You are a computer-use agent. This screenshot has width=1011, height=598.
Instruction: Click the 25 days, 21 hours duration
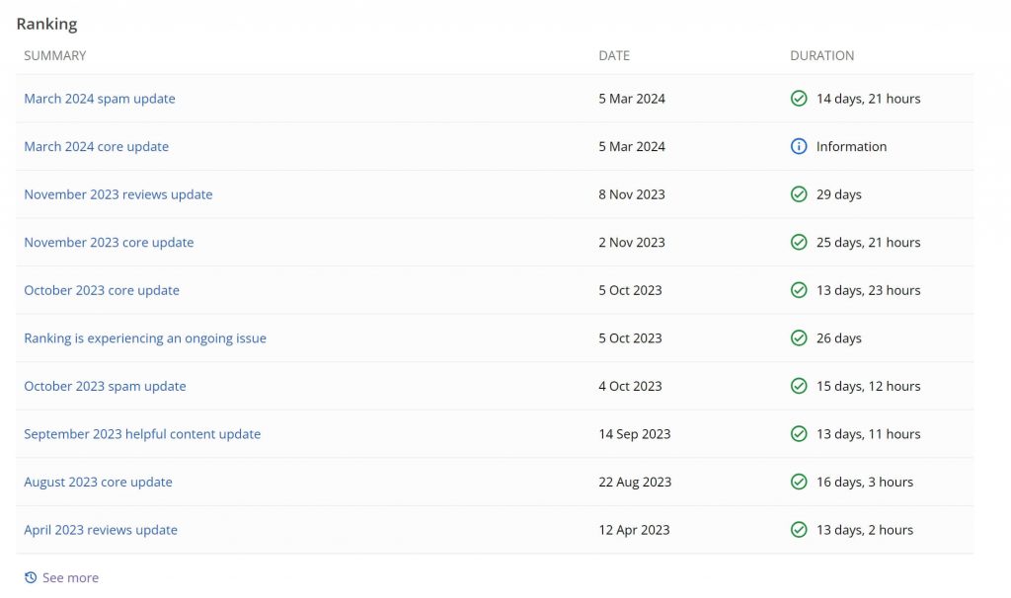coord(868,243)
